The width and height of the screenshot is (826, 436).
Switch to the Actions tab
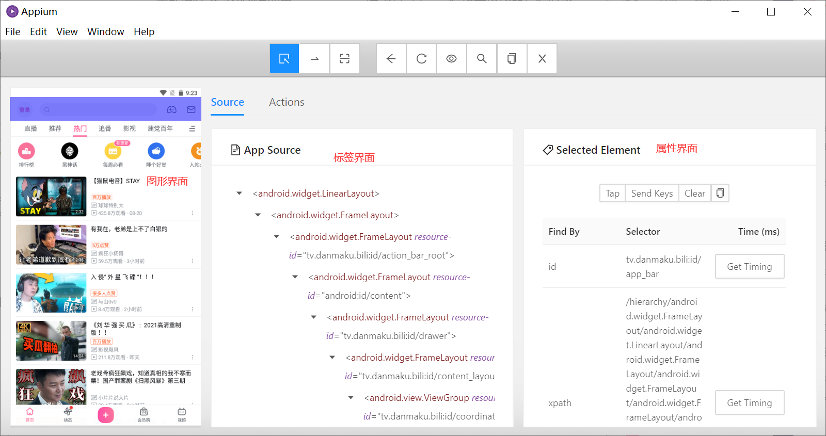point(287,102)
